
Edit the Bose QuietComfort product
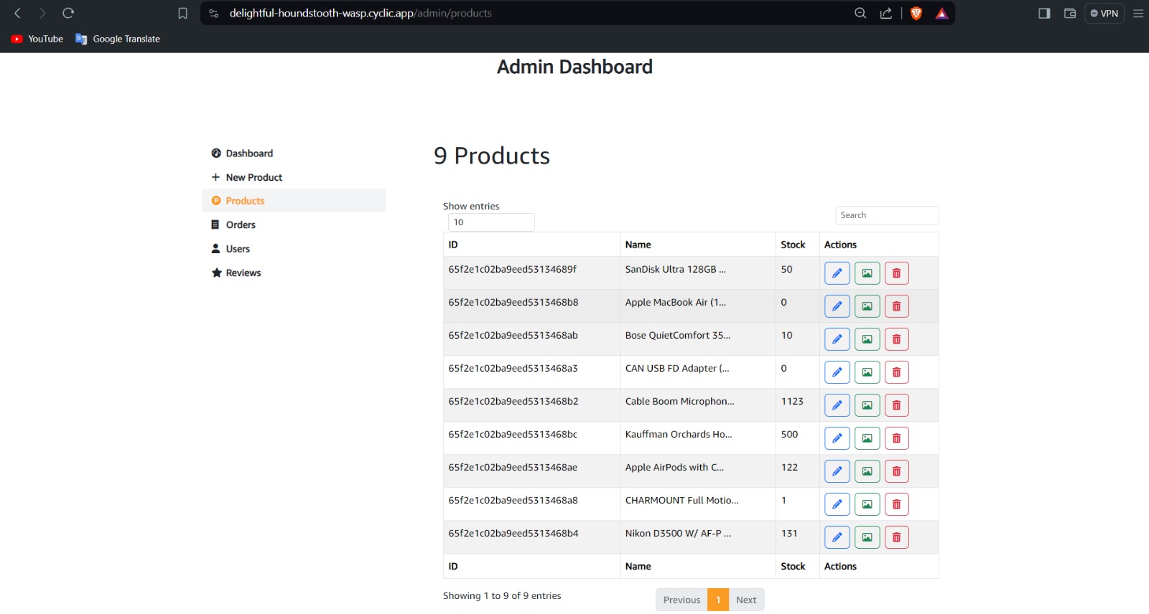point(837,339)
